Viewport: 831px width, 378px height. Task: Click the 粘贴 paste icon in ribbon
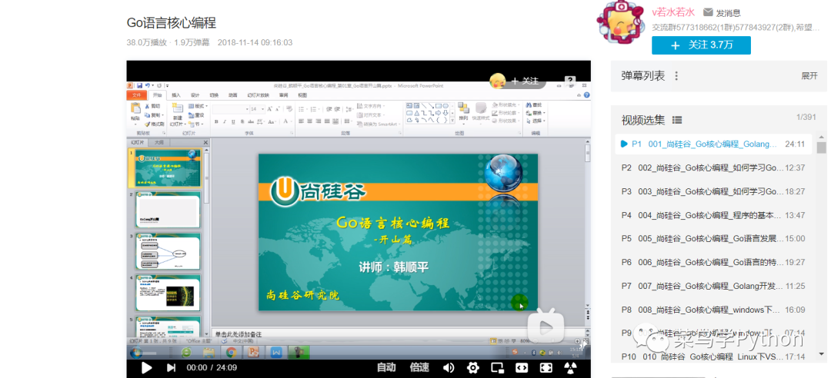coord(135,108)
